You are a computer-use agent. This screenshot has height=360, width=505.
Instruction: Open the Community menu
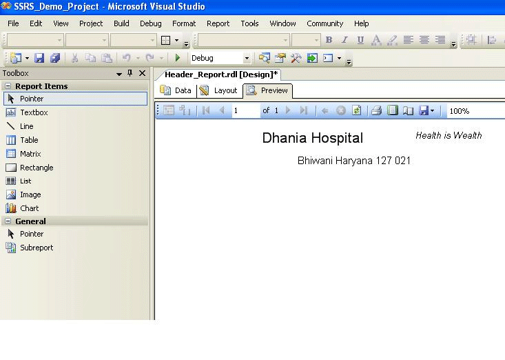tap(324, 23)
